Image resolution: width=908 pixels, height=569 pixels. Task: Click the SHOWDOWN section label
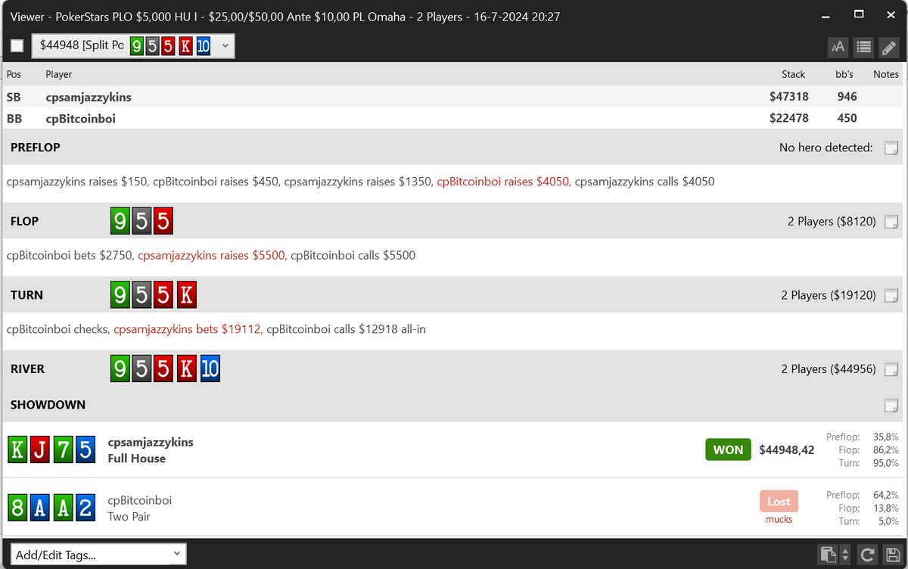tap(48, 405)
